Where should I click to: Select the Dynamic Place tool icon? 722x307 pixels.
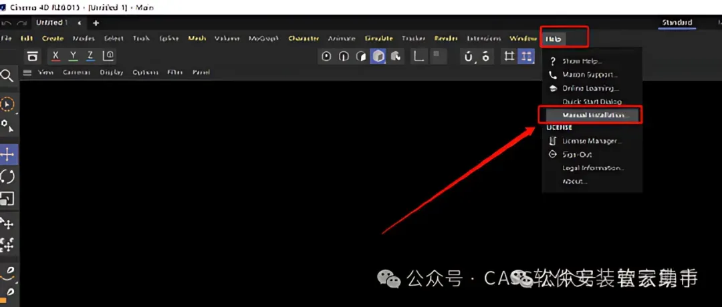tap(7, 244)
